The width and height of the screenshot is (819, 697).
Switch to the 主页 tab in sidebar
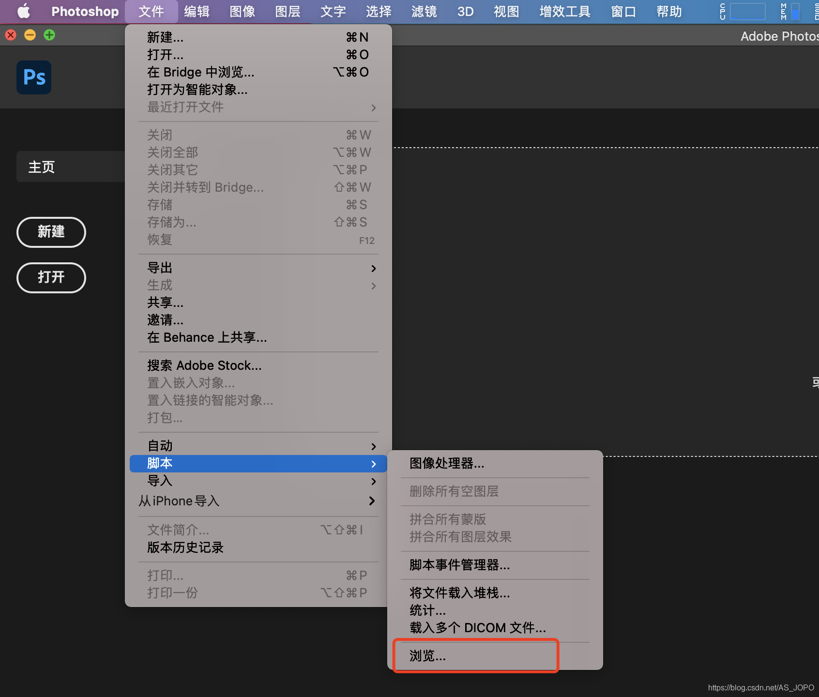41,166
